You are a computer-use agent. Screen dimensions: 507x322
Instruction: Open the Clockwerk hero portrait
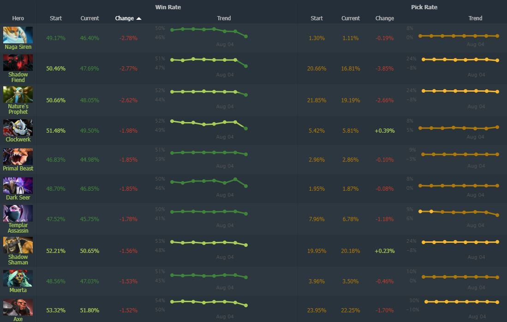[18, 128]
